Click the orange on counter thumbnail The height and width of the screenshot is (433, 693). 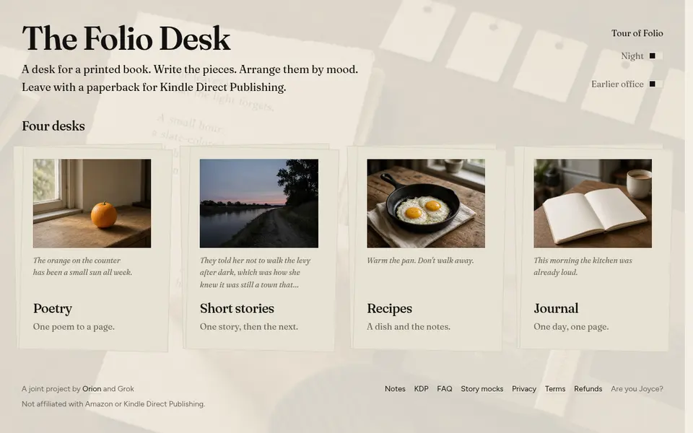[x=92, y=204]
